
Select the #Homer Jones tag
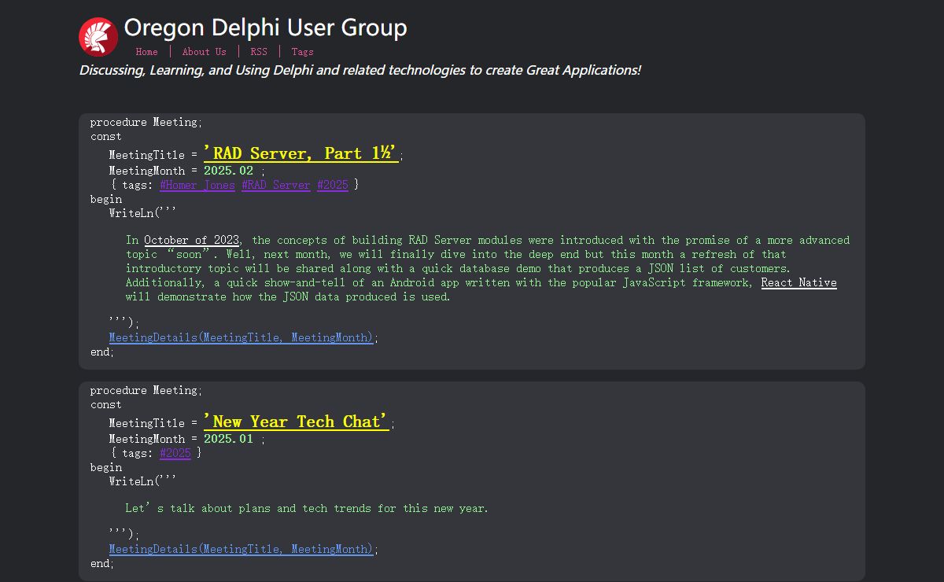[x=197, y=185]
